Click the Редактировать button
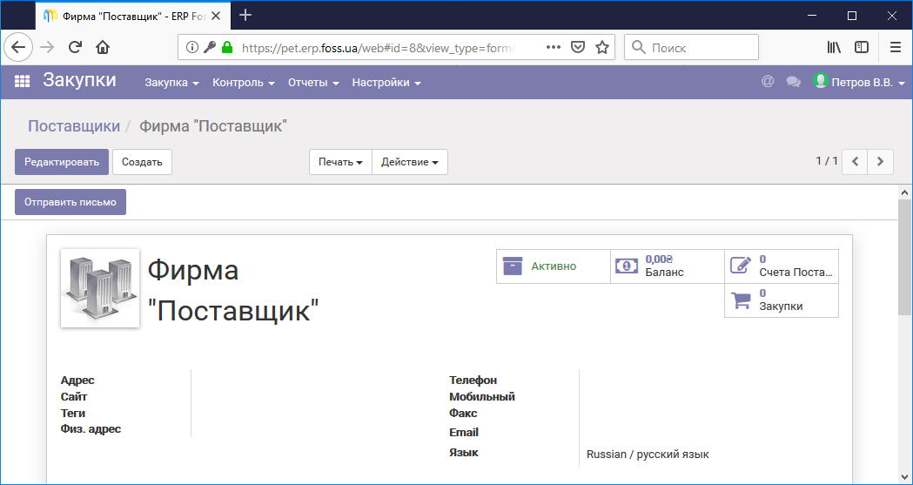The height and width of the screenshot is (485, 913). tap(62, 162)
